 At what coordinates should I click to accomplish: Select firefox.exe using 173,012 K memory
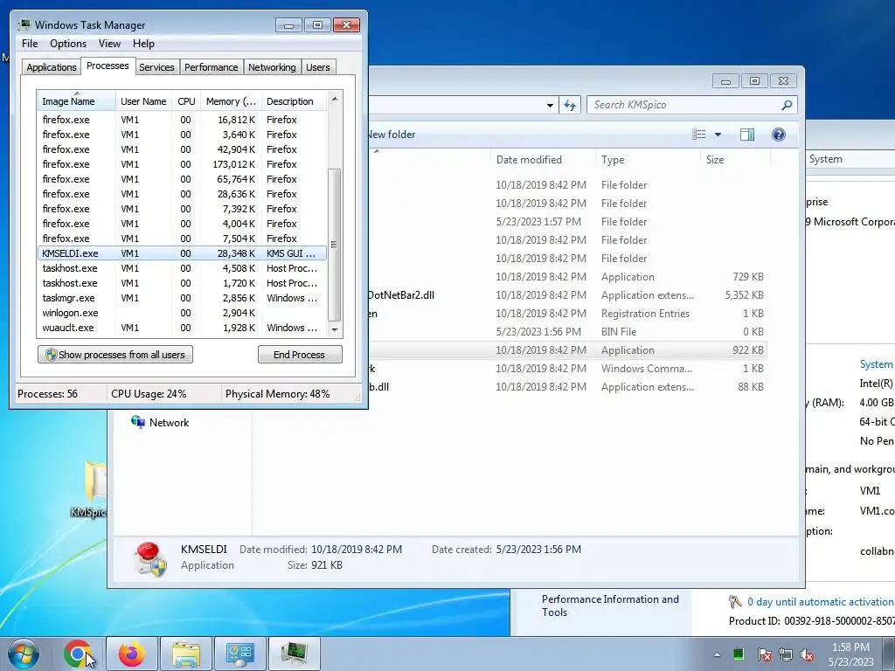[x=183, y=164]
